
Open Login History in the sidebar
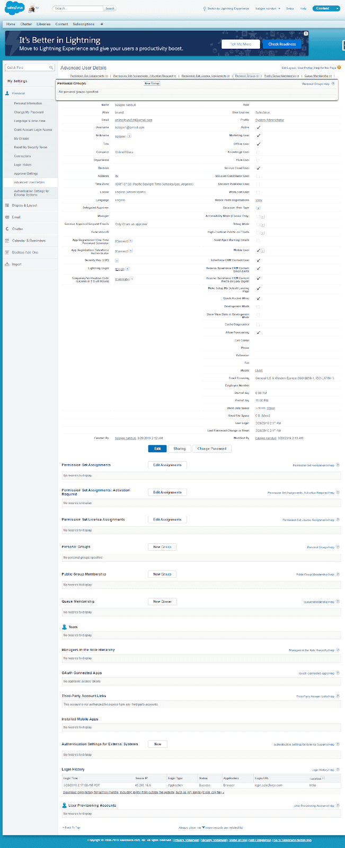coord(23,165)
